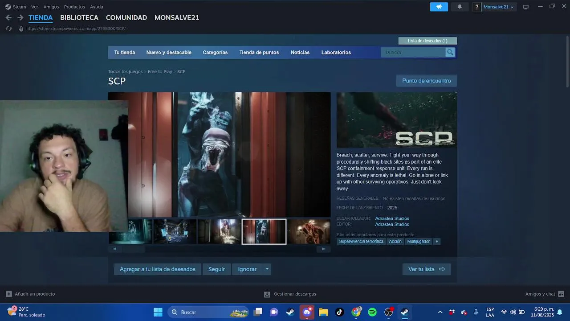Click the Ver tu lista button
The height and width of the screenshot is (321, 570).
click(427, 269)
